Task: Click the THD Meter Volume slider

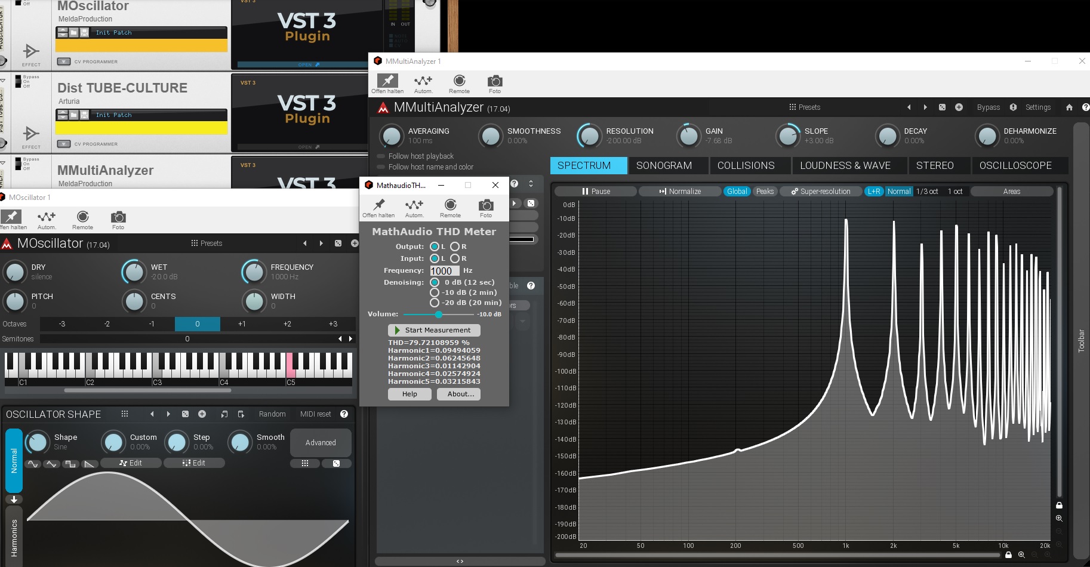Action: (439, 315)
